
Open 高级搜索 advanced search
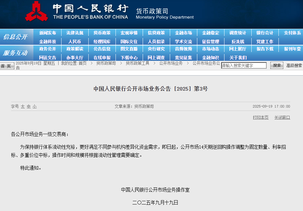[294, 65]
